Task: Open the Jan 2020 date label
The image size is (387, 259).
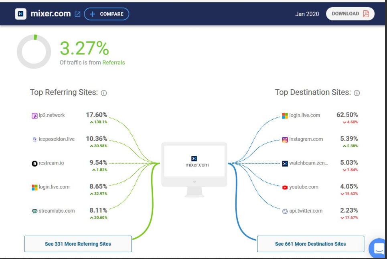Action: coord(307,14)
